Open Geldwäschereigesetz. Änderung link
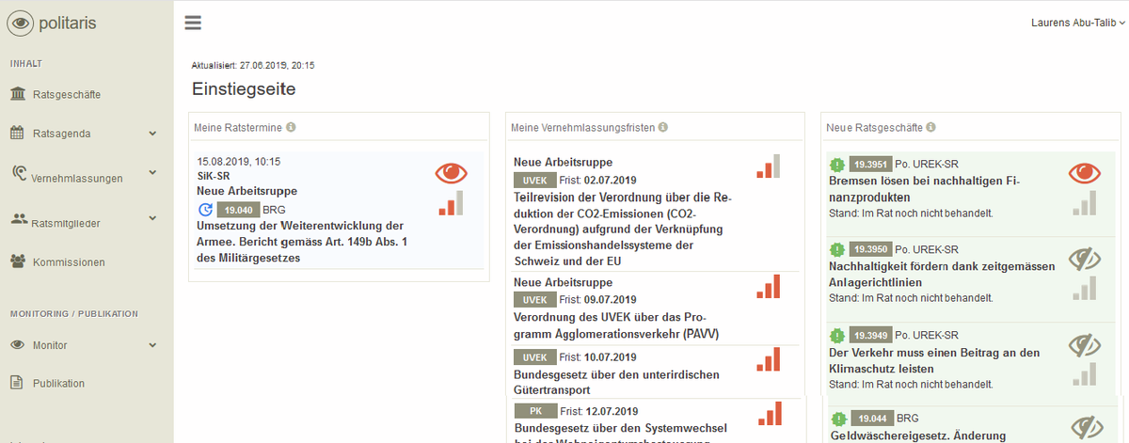 coord(918,435)
